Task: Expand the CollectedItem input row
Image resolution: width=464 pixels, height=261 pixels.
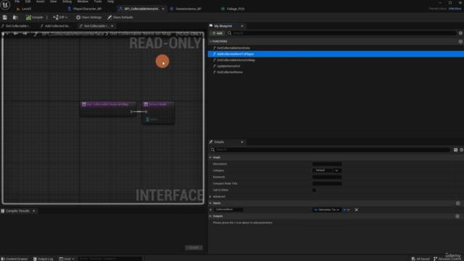Action: 211,210
